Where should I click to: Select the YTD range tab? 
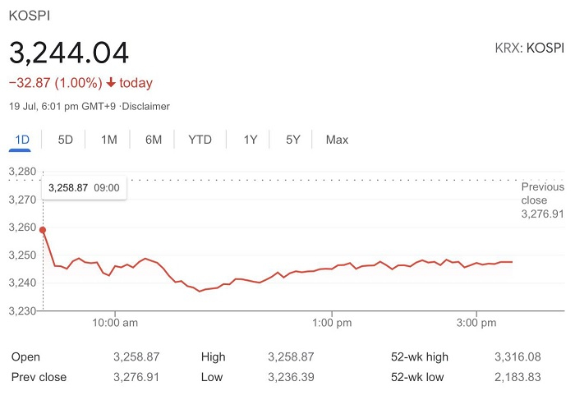[200, 140]
